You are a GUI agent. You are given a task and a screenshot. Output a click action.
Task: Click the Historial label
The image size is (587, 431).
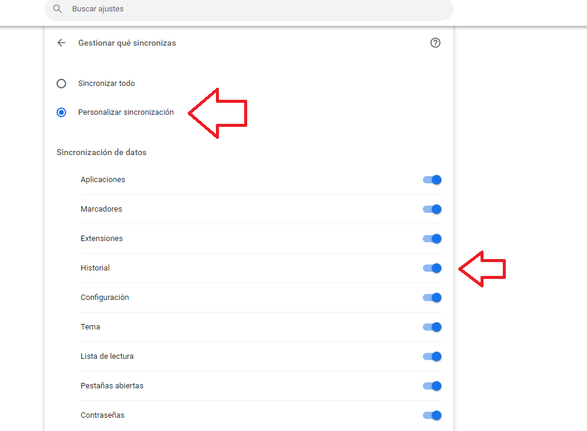(95, 268)
